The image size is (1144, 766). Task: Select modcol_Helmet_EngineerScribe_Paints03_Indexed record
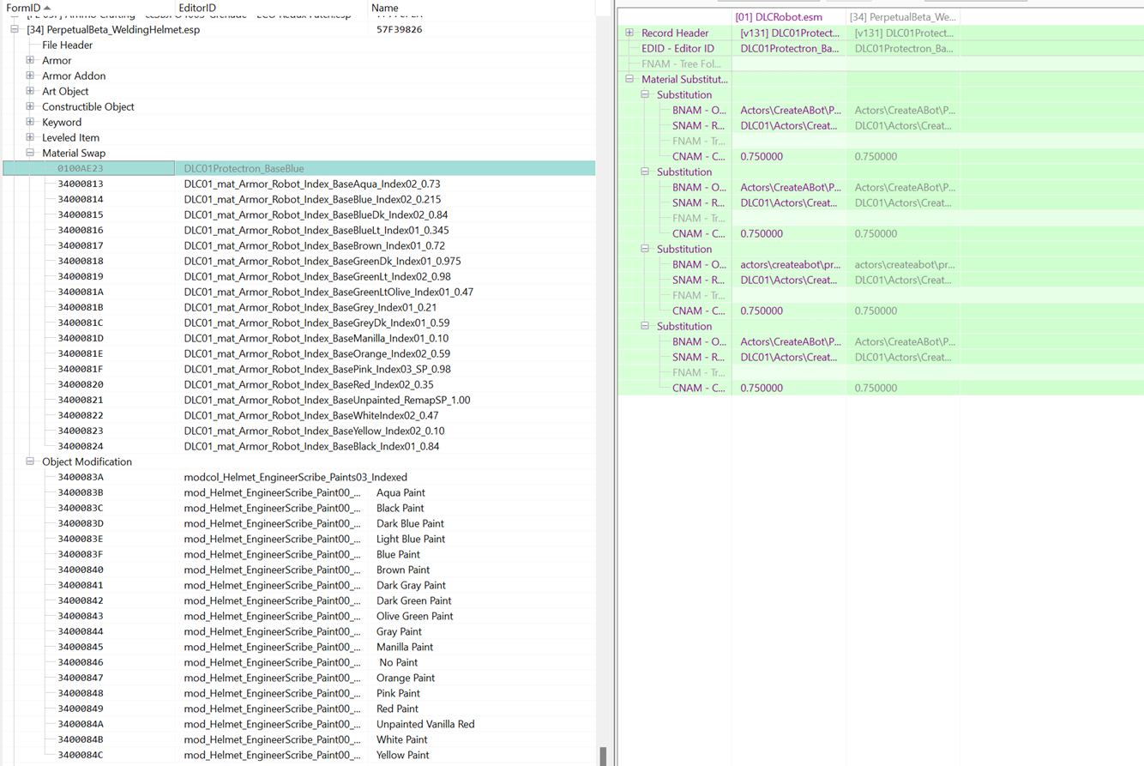point(298,477)
